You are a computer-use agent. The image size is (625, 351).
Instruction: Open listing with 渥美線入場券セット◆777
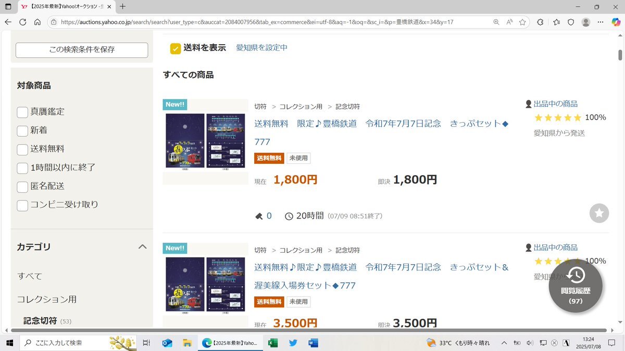381,276
